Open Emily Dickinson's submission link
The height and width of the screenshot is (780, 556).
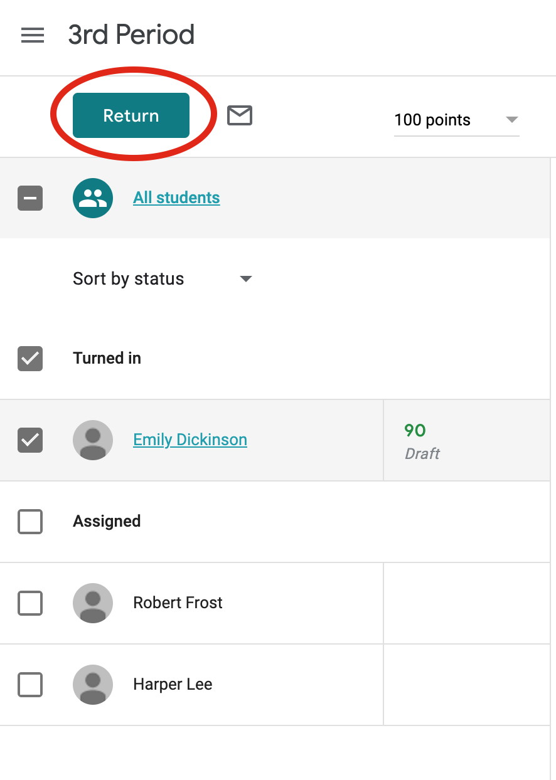[x=190, y=440]
